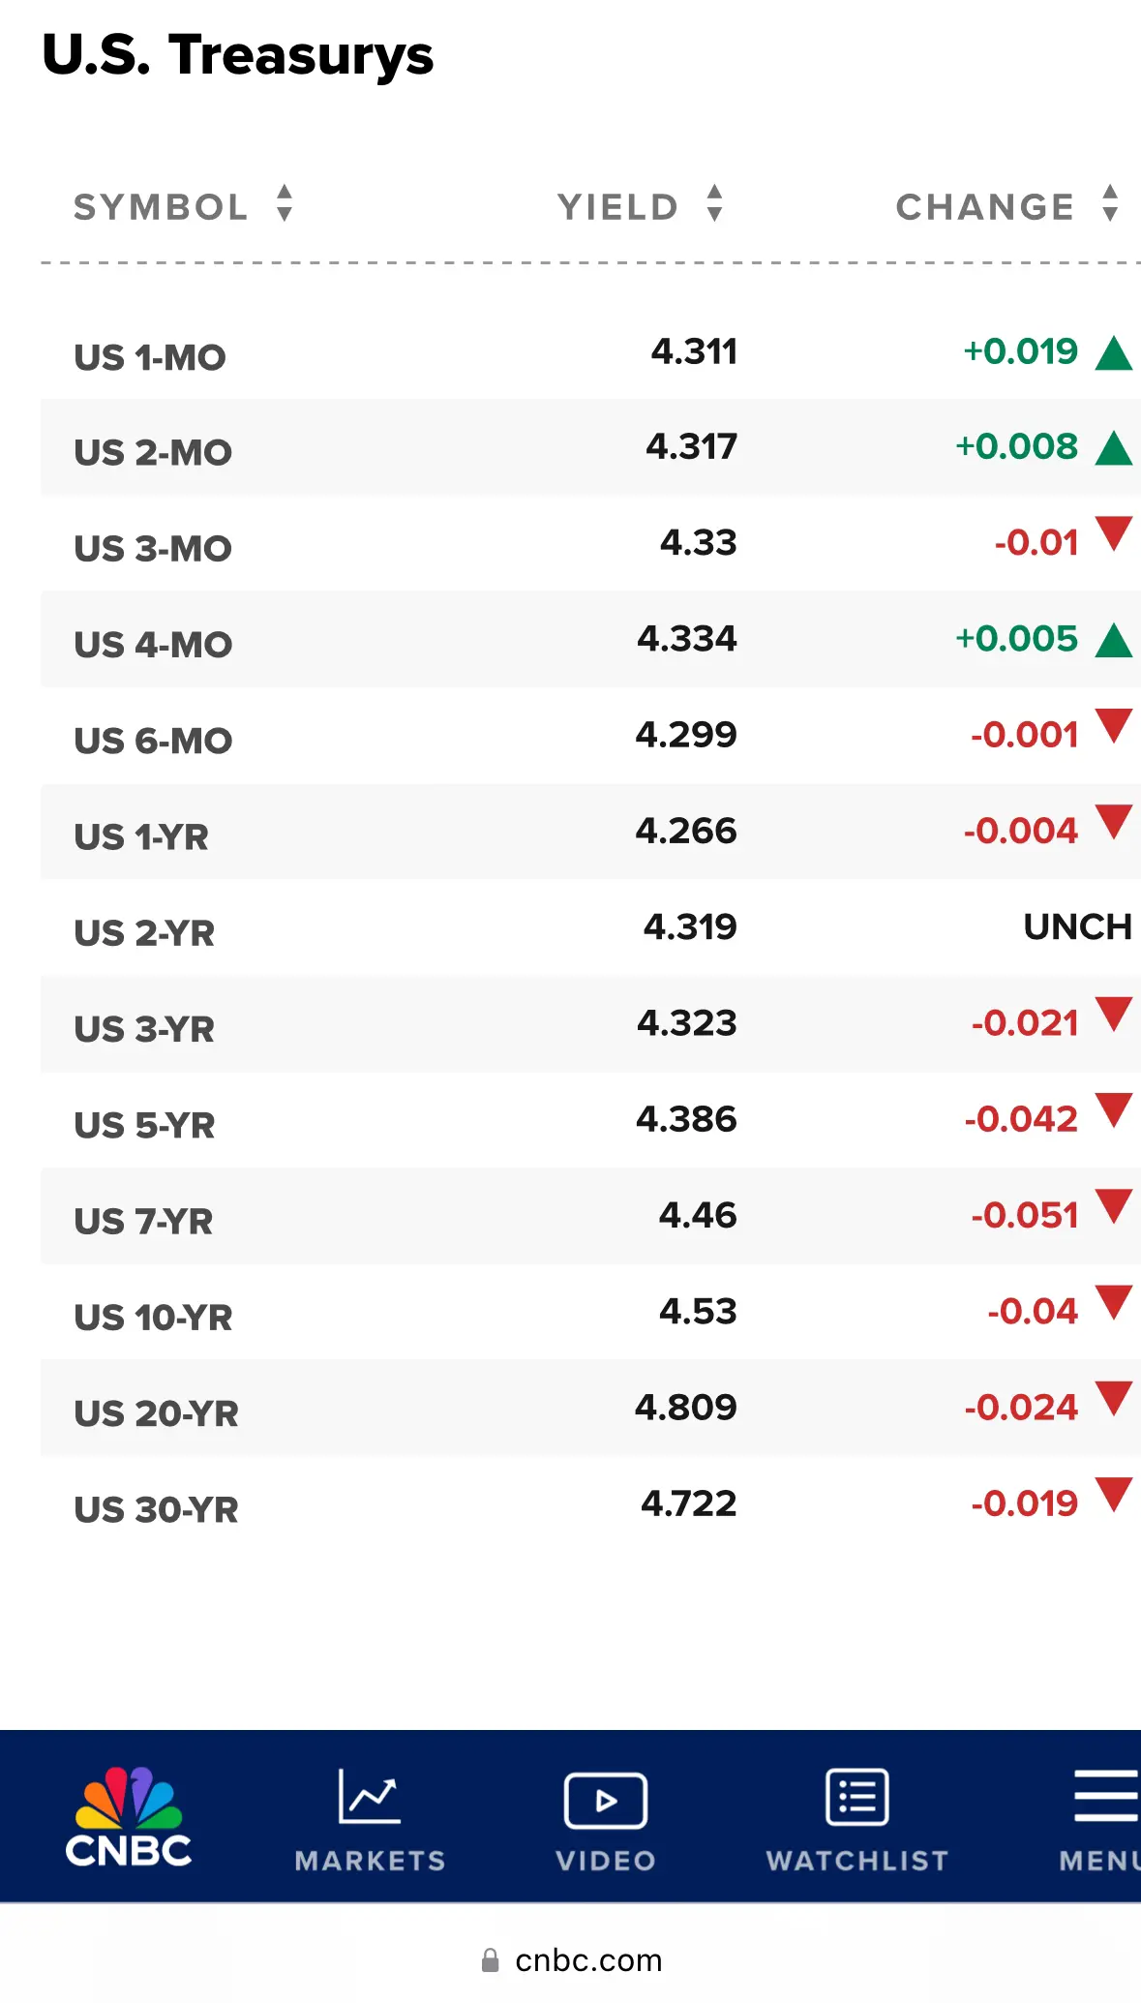Open the Watchlist list icon
1141x2003 pixels.
coord(857,1796)
